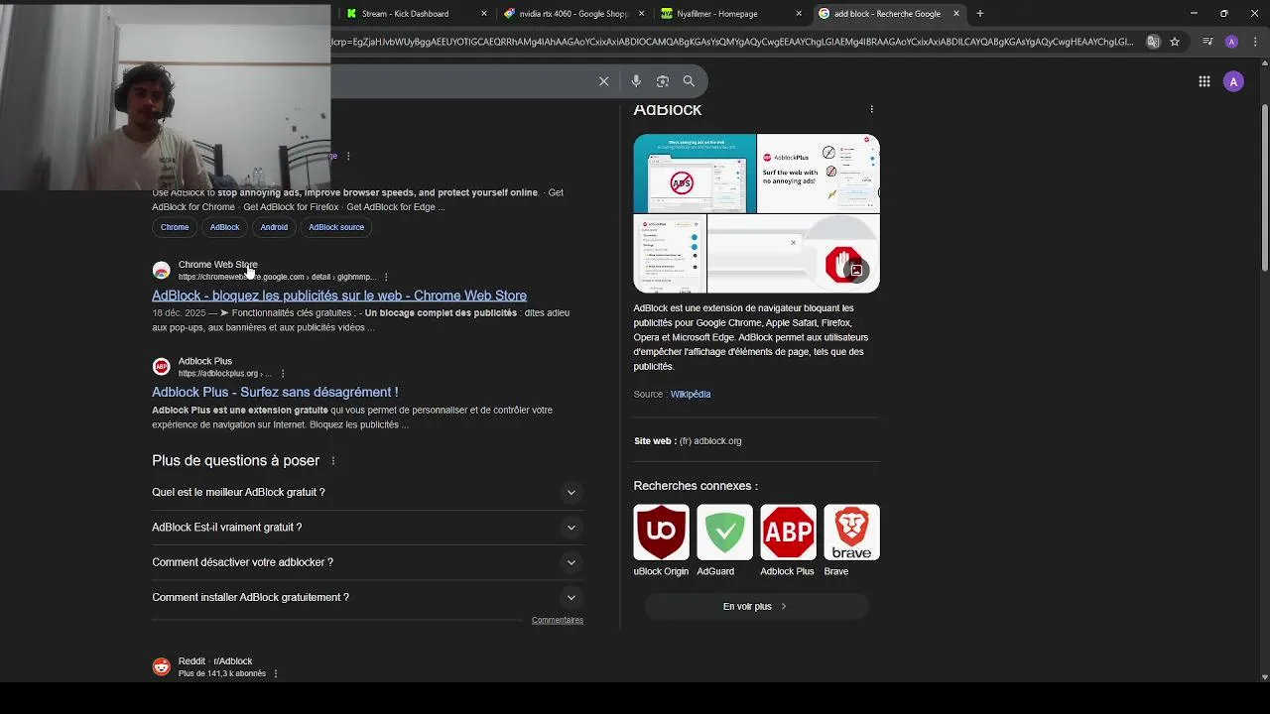Expand 'Comment désactiver votre adblocker ?'
Screen dimensions: 1270x714
click(x=367, y=562)
